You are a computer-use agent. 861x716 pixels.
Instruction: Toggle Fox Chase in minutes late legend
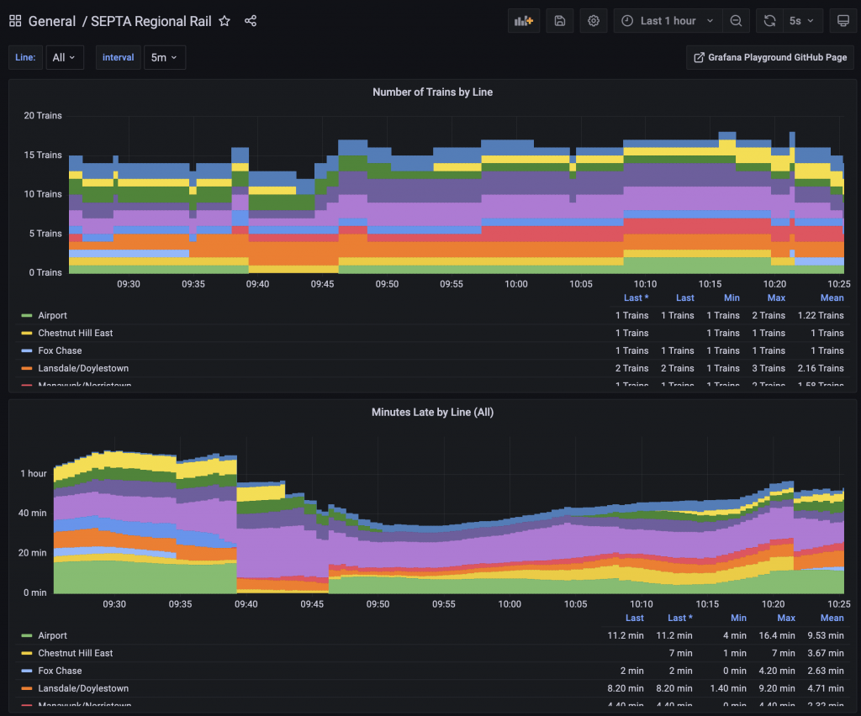[x=60, y=671]
